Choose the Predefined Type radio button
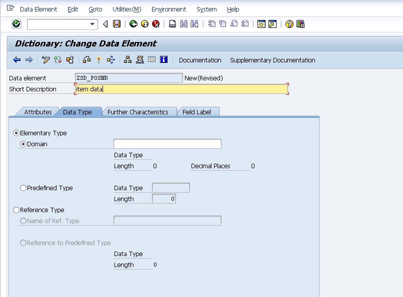This screenshot has width=403, height=297. [x=22, y=188]
